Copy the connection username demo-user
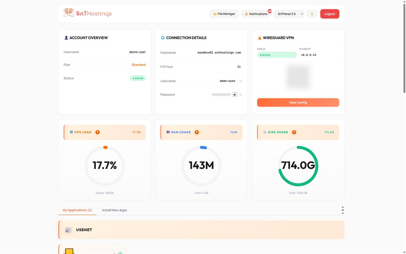 (241, 81)
